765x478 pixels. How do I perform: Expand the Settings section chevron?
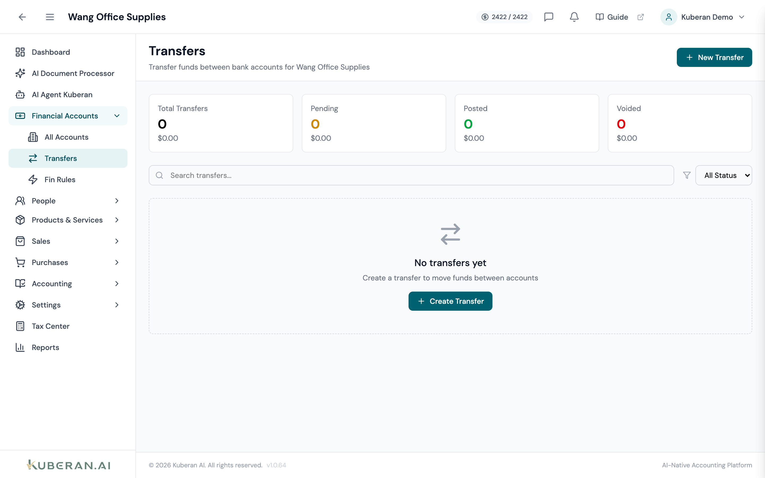(117, 305)
